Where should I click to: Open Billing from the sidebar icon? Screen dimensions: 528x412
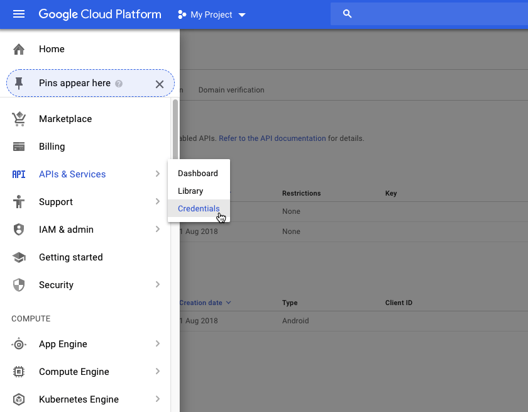[18, 146]
